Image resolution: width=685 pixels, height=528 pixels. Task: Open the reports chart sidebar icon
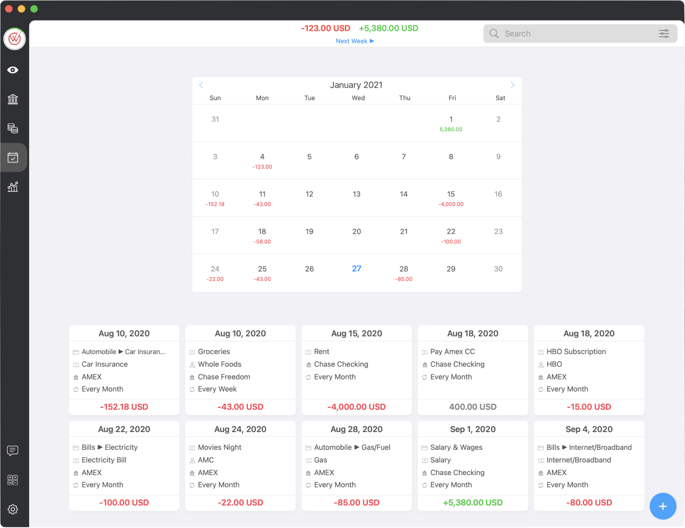[x=13, y=187]
